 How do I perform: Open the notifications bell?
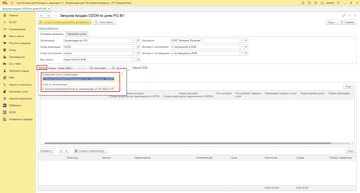pos(303,3)
